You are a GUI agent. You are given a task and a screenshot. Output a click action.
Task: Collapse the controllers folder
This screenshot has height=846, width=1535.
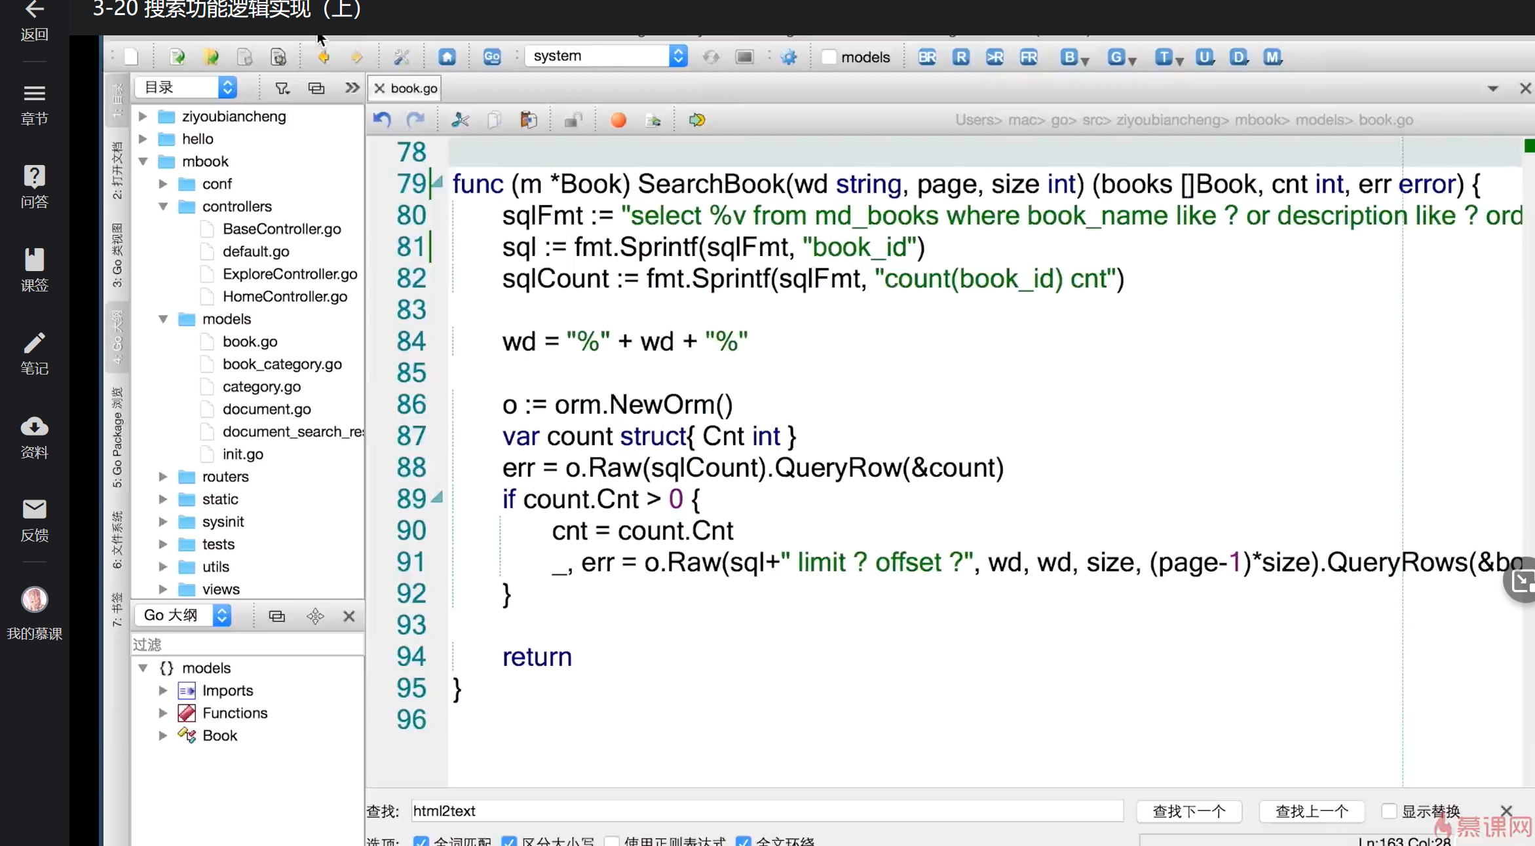coord(163,206)
